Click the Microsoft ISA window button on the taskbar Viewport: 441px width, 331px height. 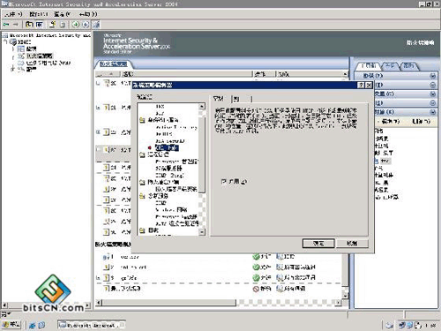[92, 325]
